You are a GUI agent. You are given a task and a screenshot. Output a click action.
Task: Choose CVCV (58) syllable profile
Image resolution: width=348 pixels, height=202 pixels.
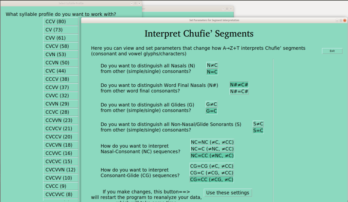pyautogui.click(x=60, y=46)
